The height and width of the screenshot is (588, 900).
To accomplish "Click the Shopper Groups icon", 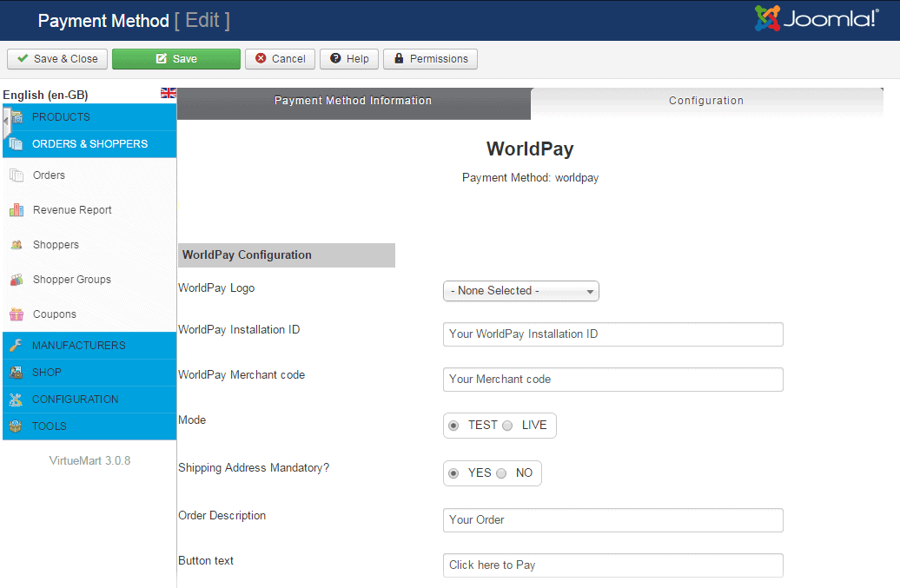I will pyautogui.click(x=17, y=280).
